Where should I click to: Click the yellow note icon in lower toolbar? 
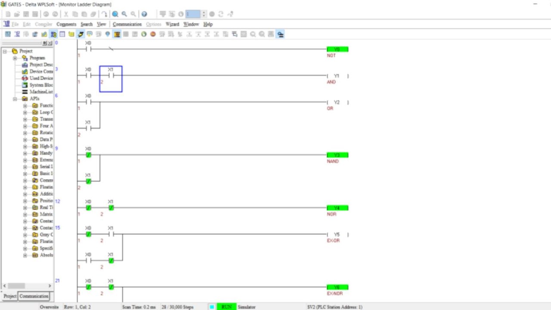71,34
